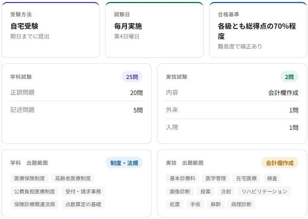308x219 pixels.
Task: Click the 第4日曜日 text
Action: [x=127, y=36]
